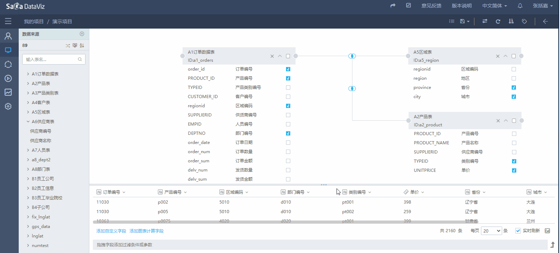This screenshot has height=253, width=559.
Task: Click the upload arrow at filter bar
Action: (x=553, y=245)
